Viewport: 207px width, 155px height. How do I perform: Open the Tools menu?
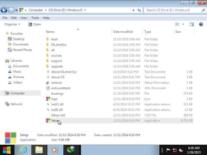click(35, 18)
